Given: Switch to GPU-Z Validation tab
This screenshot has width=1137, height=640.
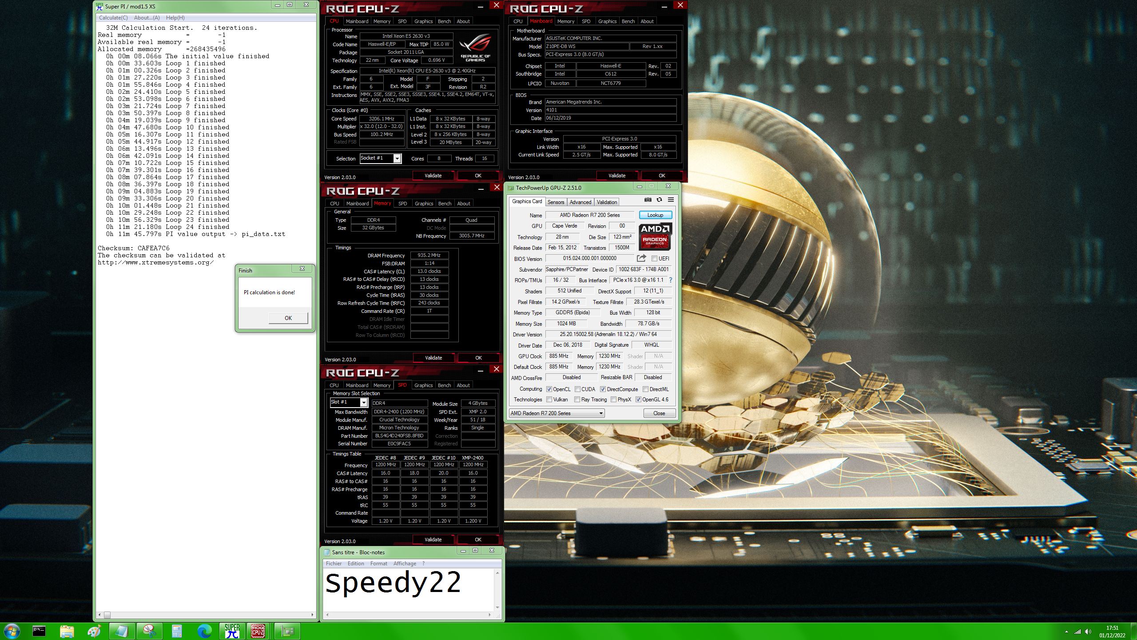Looking at the screenshot, I should click(x=607, y=202).
